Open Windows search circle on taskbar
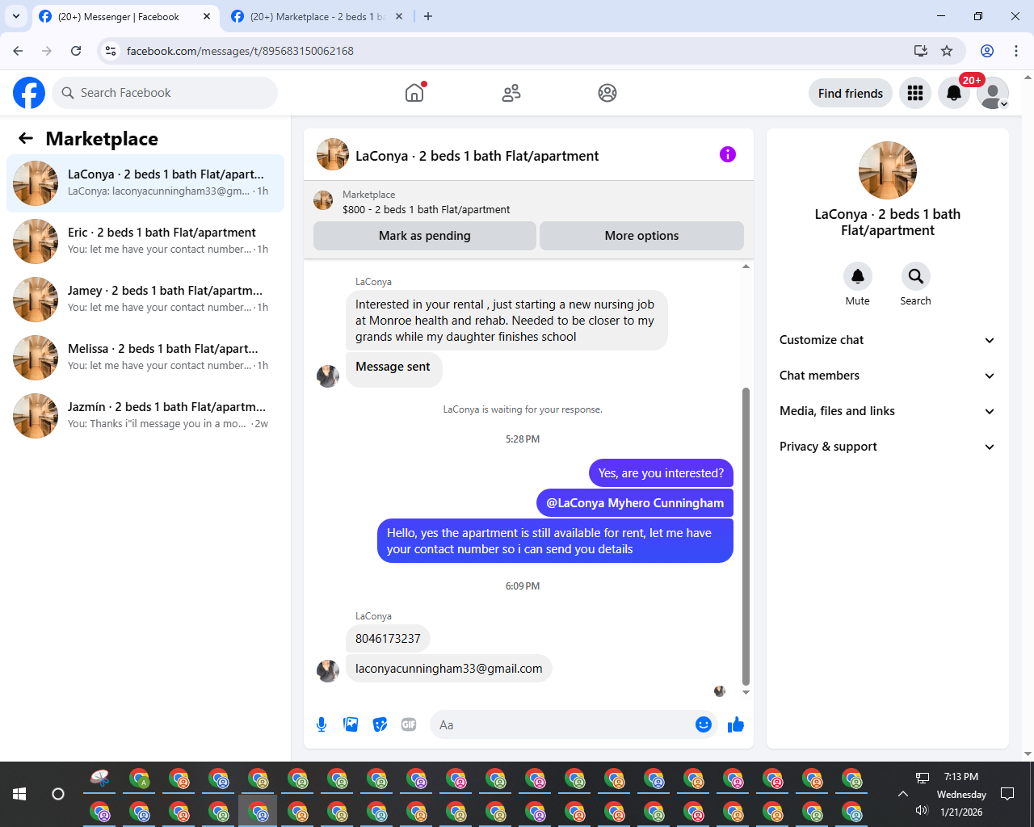The height and width of the screenshot is (827, 1034). coord(58,794)
